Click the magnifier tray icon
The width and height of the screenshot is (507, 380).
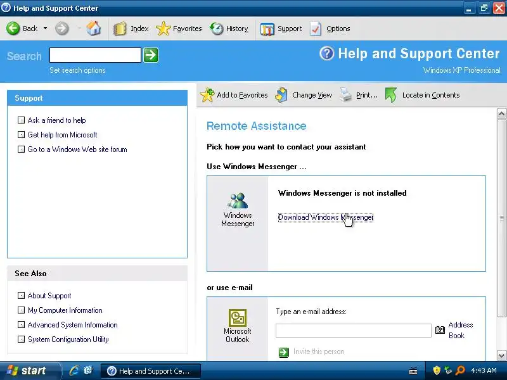pos(460,370)
